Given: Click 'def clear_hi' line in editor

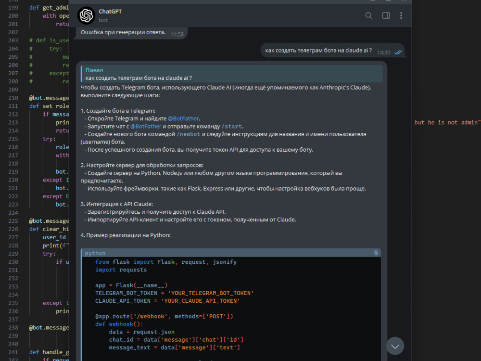Looking at the screenshot, I should (49, 229).
